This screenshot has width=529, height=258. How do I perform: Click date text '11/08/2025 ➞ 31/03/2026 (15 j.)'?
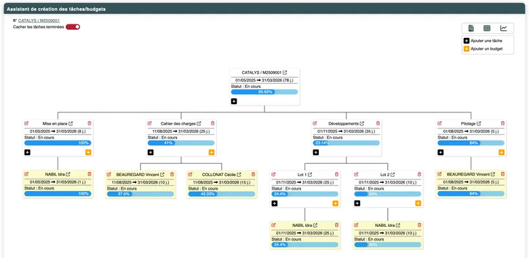222,182
